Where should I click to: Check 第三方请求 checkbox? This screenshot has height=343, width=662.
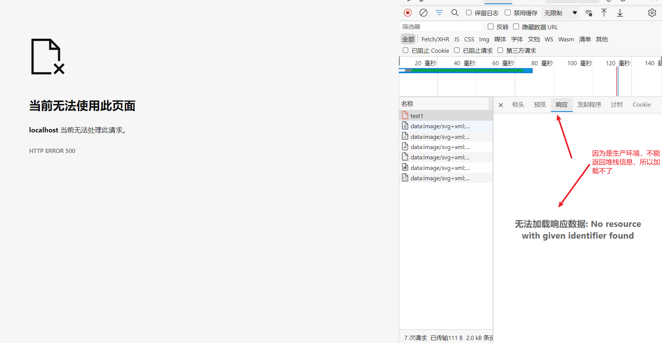[x=500, y=50]
